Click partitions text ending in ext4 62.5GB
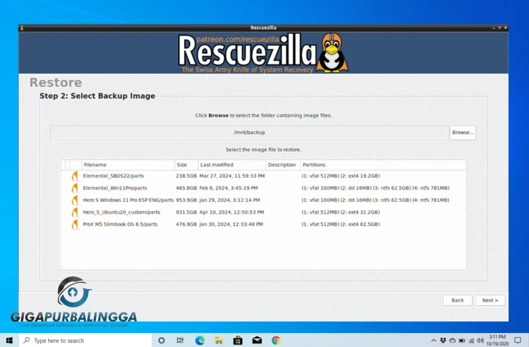The width and height of the screenshot is (529, 347). (x=341, y=224)
